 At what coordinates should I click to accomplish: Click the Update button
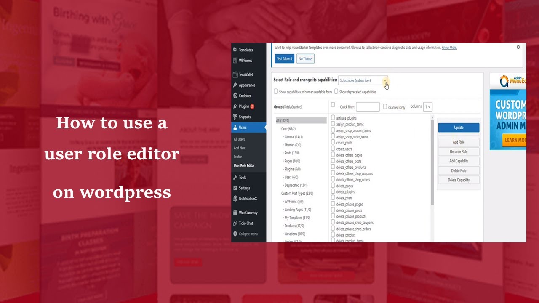(x=459, y=128)
